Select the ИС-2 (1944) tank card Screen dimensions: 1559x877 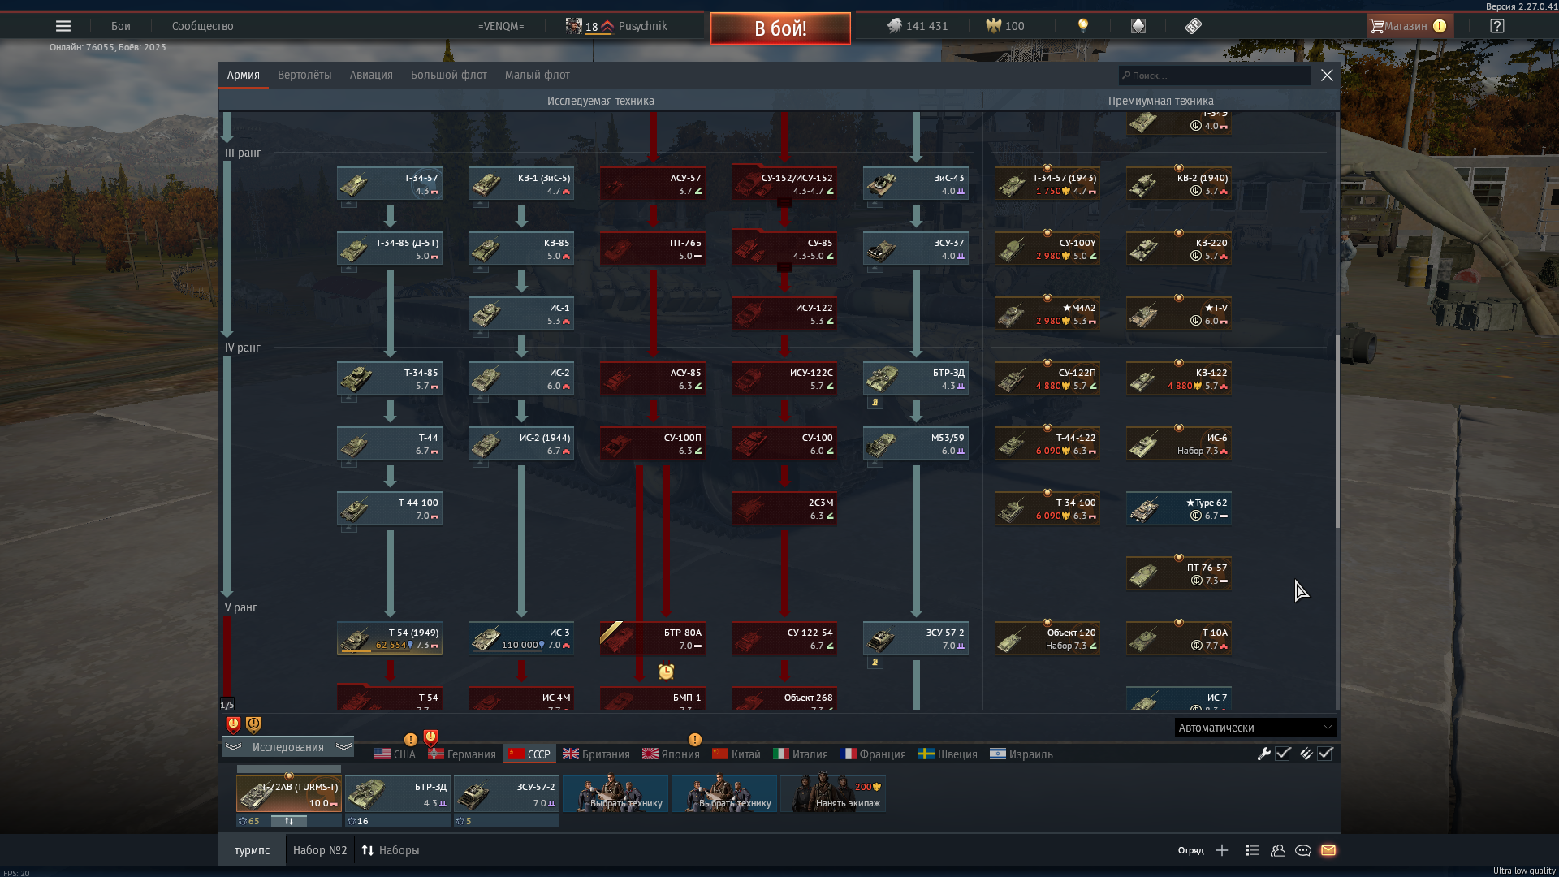(521, 443)
